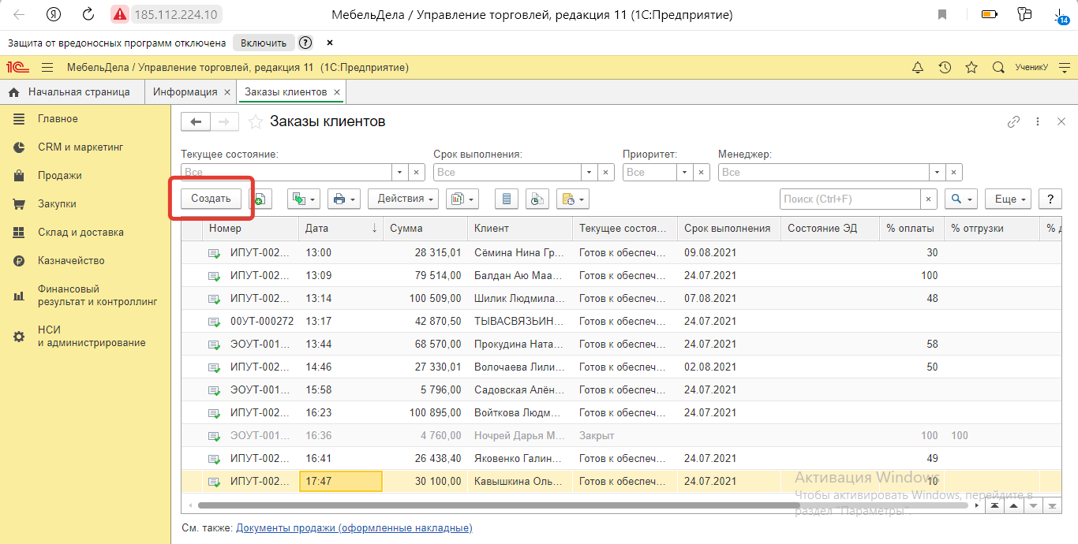1078x544 pixels.
Task: Click the browser bookmark icon
Action: [942, 14]
